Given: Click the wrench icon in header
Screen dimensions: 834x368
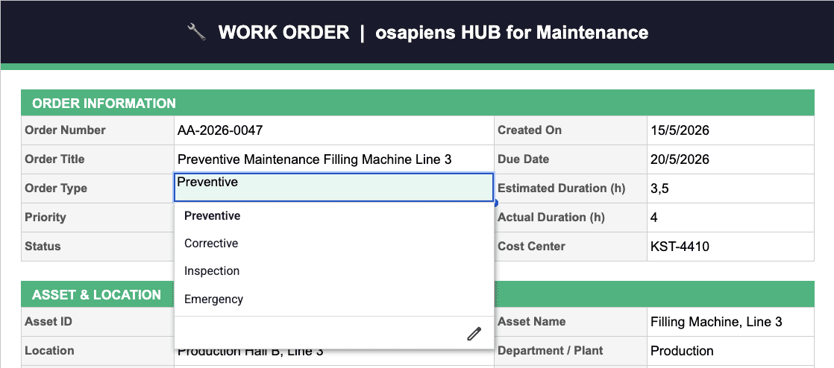Looking at the screenshot, I should click(196, 32).
